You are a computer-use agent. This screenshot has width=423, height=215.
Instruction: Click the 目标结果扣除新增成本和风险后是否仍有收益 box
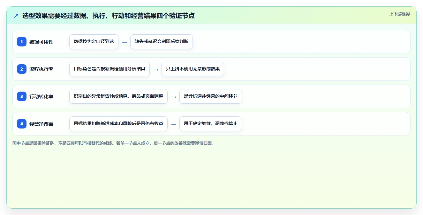point(118,124)
